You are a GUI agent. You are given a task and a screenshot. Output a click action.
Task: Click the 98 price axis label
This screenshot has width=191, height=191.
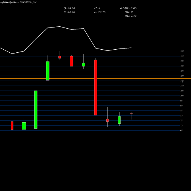181,101
